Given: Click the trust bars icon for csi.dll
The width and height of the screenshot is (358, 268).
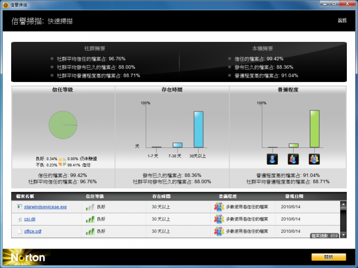Looking at the screenshot, I should click(x=90, y=219).
